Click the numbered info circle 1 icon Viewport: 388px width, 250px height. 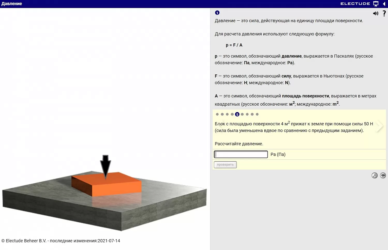[x=217, y=13]
